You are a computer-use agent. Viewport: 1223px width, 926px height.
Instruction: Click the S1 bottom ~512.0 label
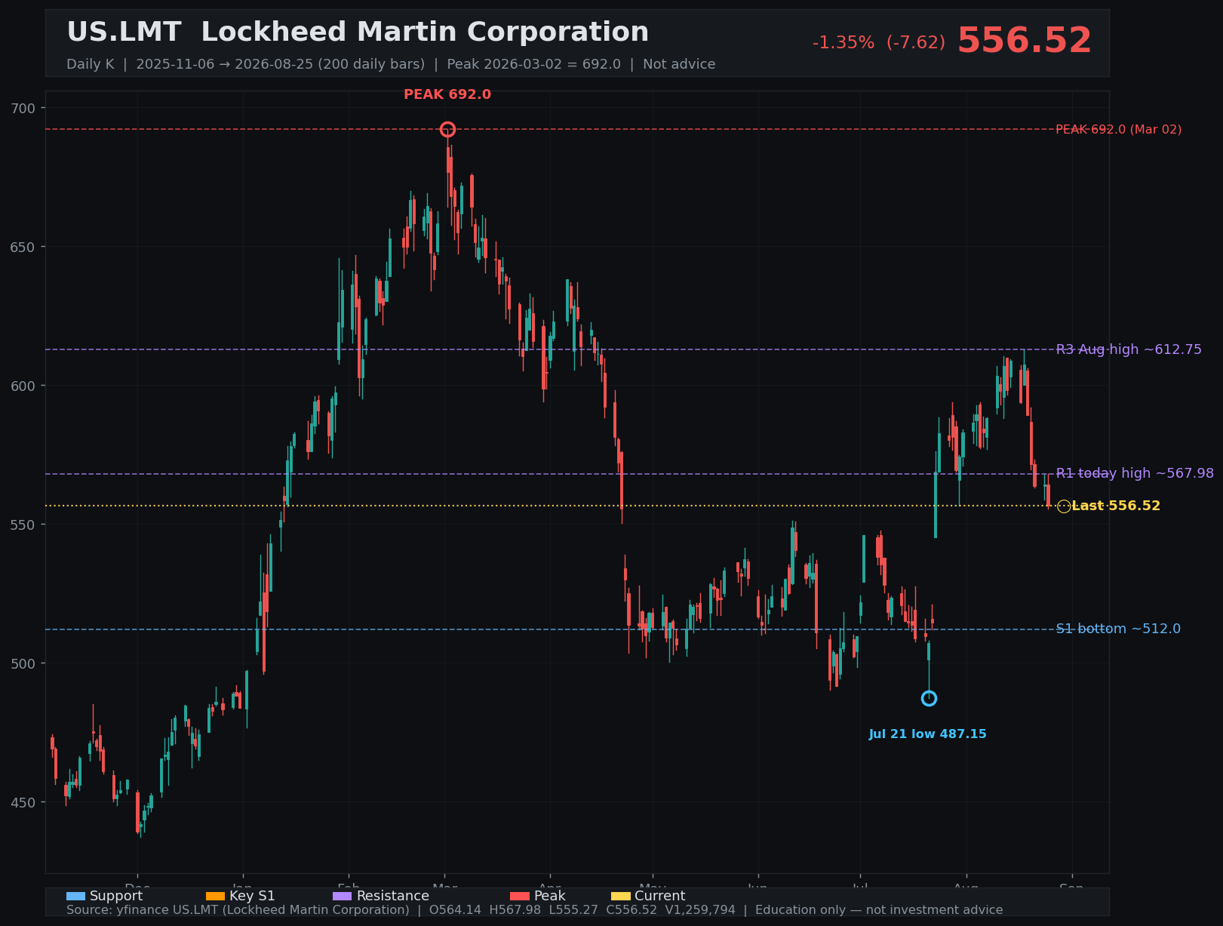pos(1118,629)
